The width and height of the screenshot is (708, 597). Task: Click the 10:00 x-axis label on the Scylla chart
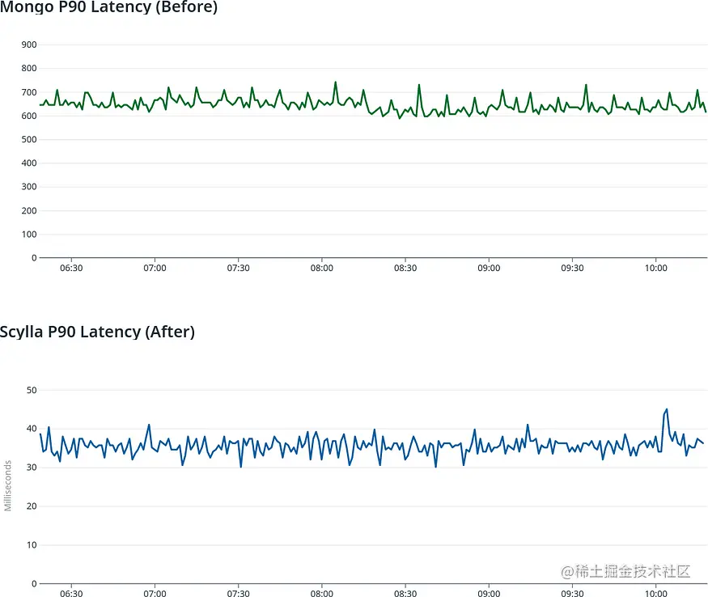(656, 593)
